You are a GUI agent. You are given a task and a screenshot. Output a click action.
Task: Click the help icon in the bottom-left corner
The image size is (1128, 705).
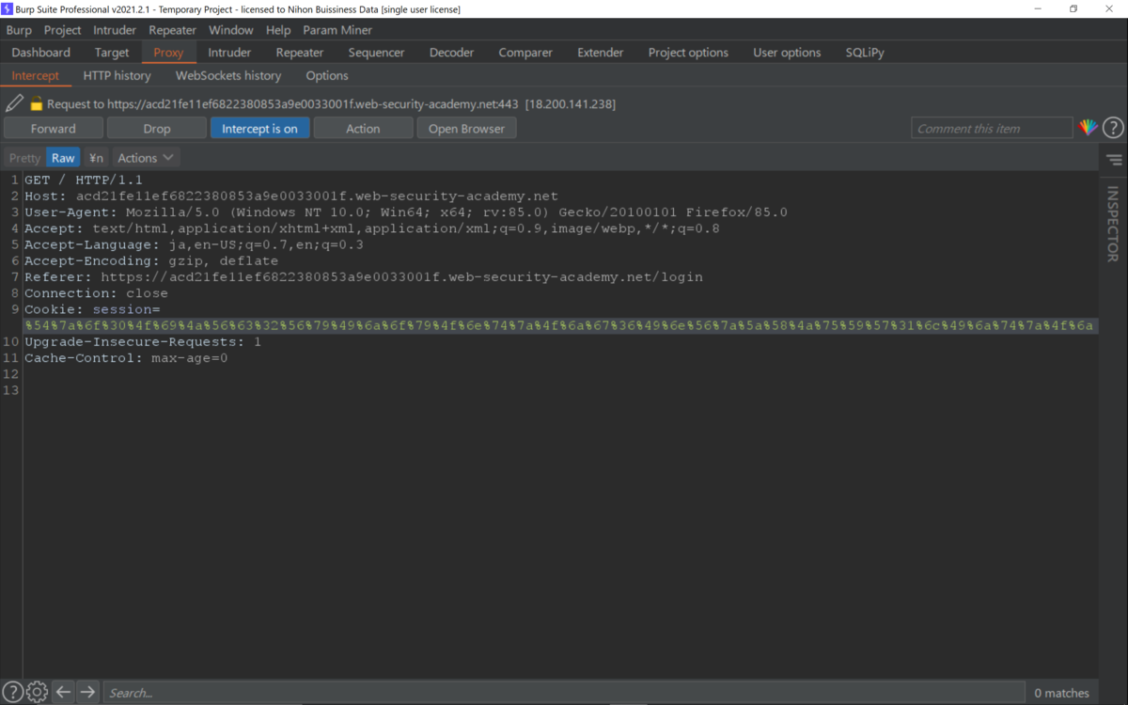(x=13, y=691)
